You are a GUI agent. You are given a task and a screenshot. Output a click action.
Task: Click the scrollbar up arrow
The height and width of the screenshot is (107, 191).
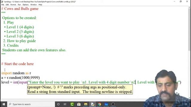point(189,7)
